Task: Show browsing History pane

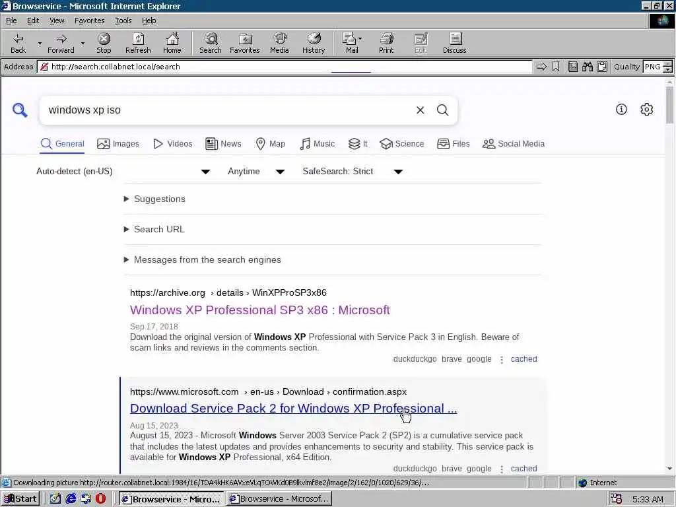Action: point(314,43)
